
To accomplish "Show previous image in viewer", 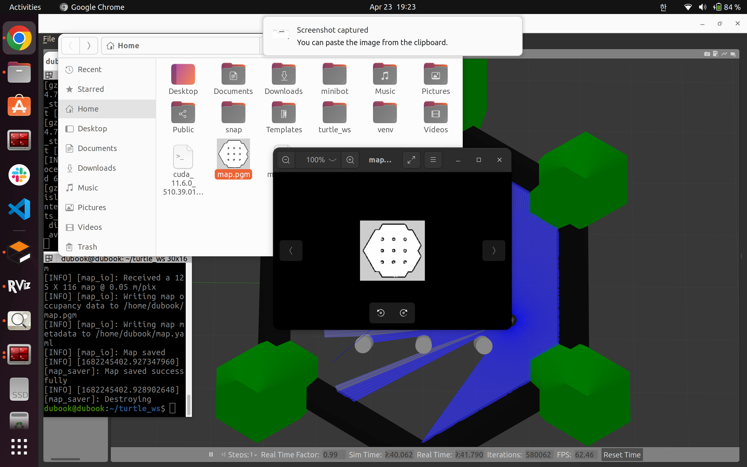I will 291,250.
